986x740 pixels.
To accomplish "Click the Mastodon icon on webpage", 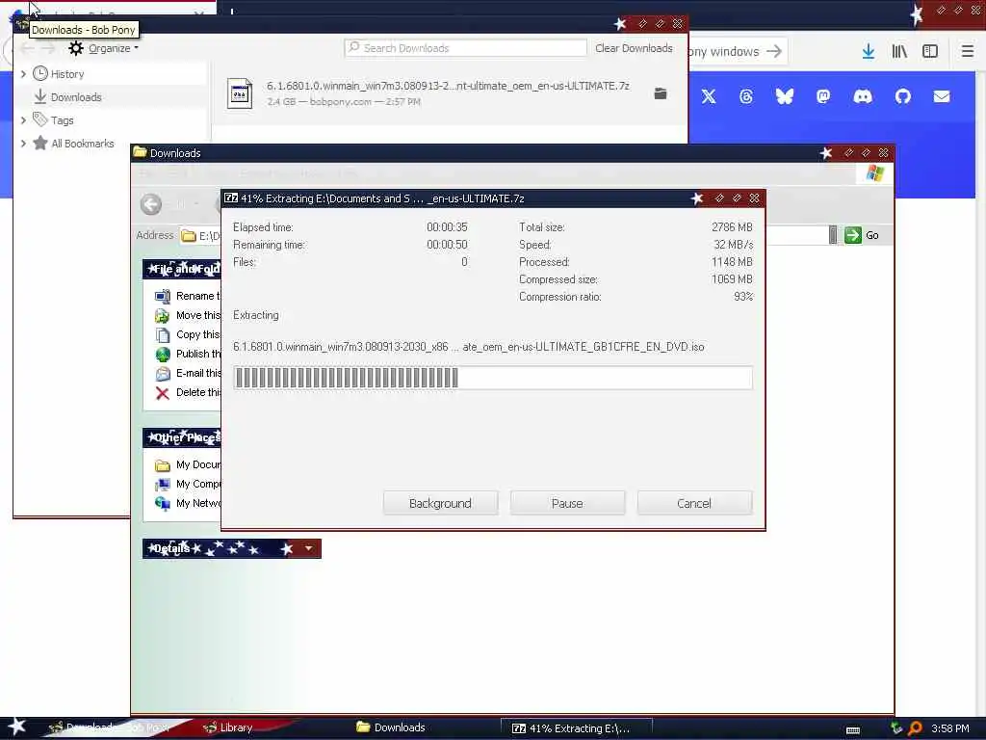I will pyautogui.click(x=823, y=96).
